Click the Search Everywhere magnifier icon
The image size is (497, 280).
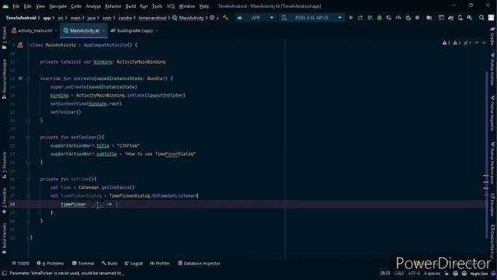481,18
